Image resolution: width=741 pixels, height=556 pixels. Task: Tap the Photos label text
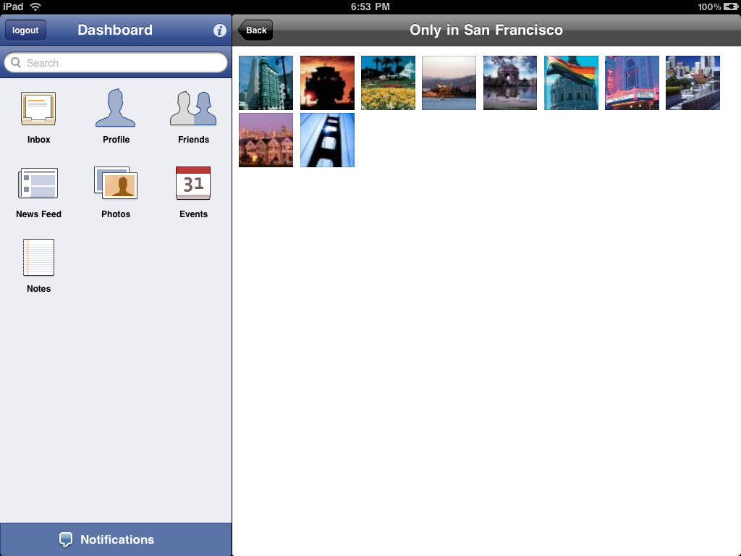116,214
